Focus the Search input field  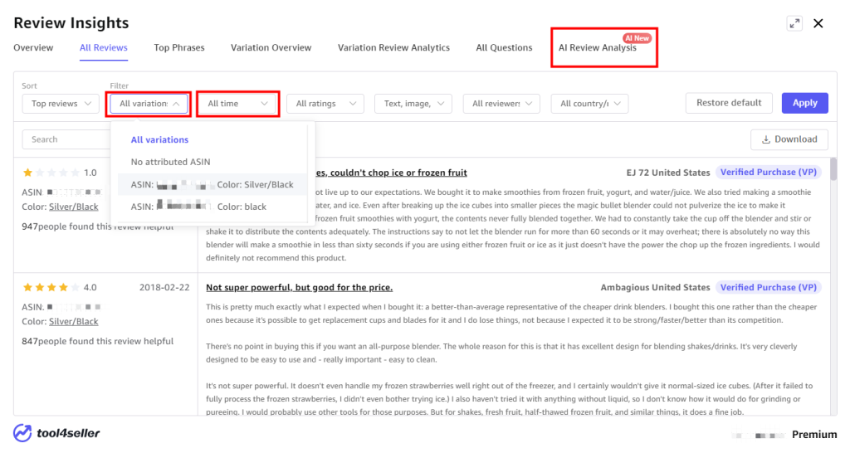pos(66,140)
